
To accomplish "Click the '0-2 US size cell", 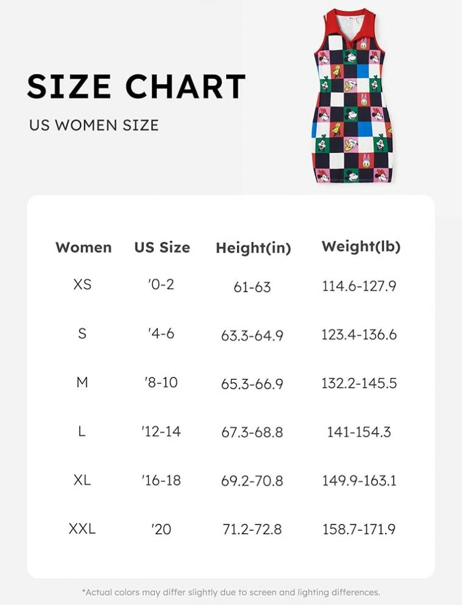I will tap(161, 284).
